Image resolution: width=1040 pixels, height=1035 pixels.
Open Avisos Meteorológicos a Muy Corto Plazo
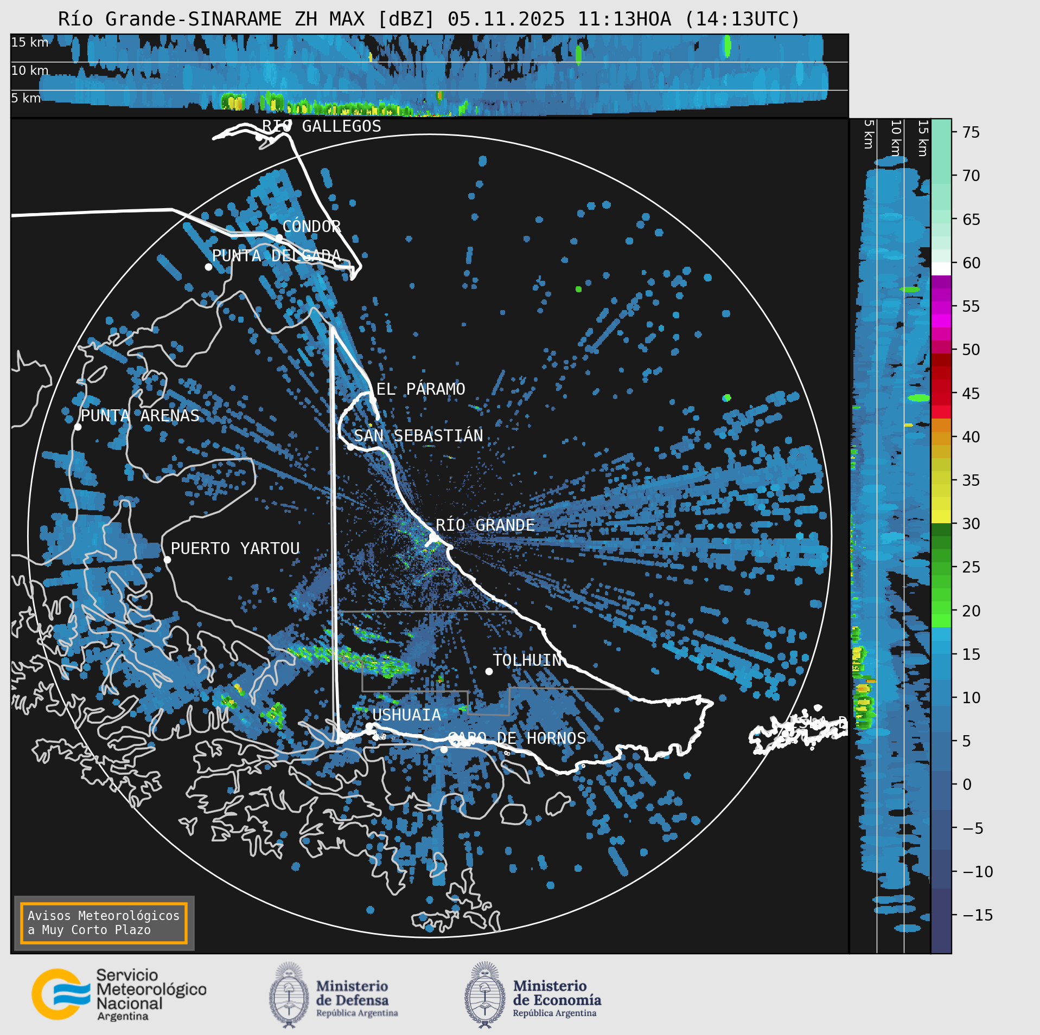click(104, 923)
